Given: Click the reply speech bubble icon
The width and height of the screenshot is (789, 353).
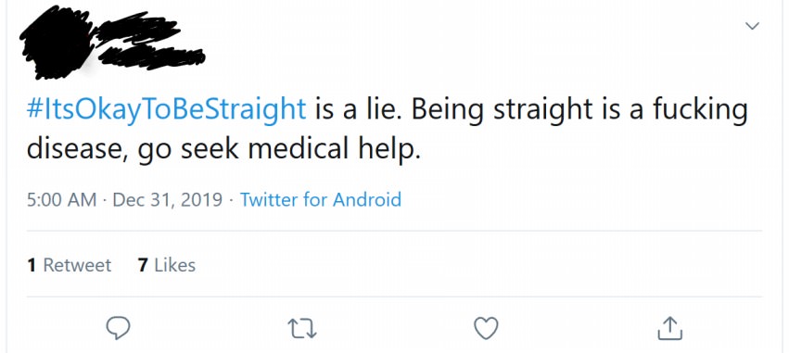Looking at the screenshot, I should coord(119,328).
